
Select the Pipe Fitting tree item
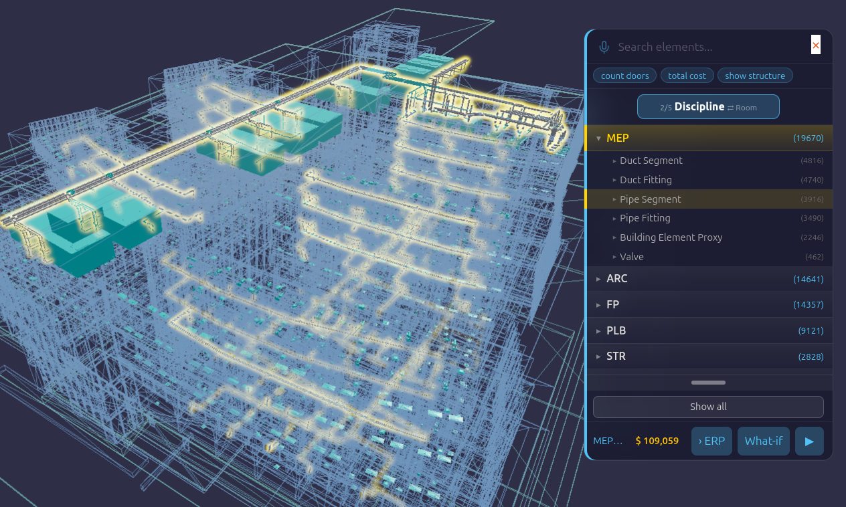coord(645,218)
